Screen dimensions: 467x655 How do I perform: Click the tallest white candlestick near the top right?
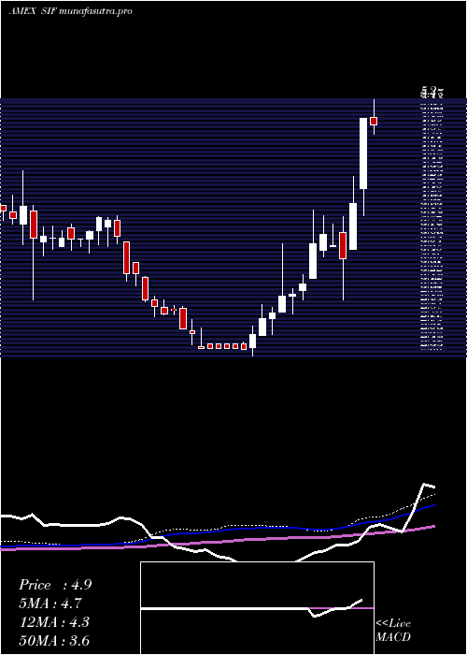[x=363, y=153]
